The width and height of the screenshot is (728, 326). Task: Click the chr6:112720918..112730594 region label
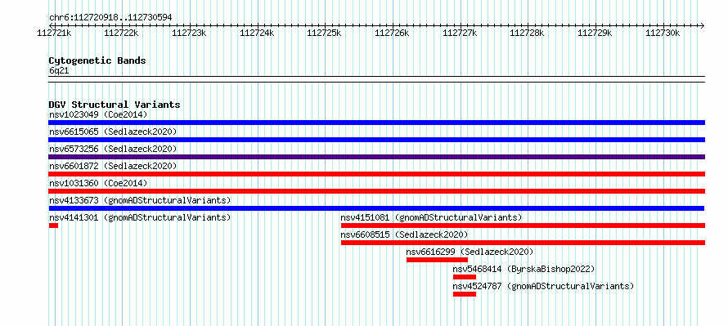tap(110, 18)
